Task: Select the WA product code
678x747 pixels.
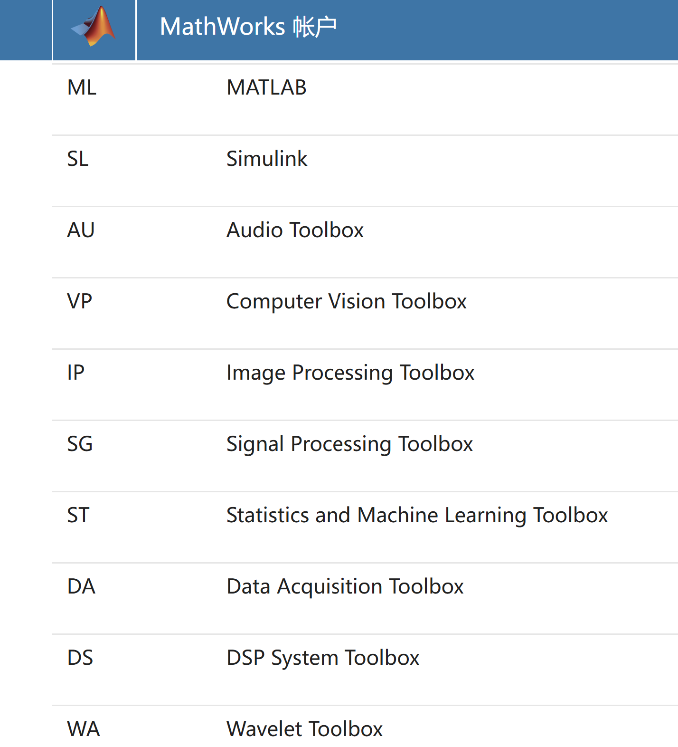Action: pos(84,729)
